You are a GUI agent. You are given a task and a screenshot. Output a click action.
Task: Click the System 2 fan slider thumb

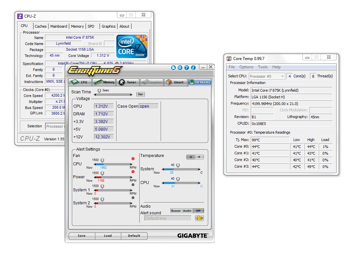102,199
